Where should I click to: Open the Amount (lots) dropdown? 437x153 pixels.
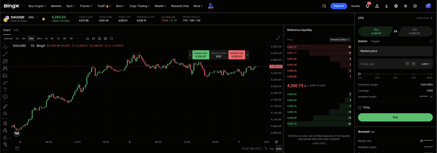[x=340, y=39]
